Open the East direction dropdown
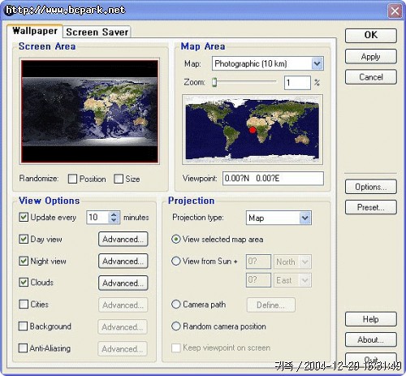Viewport: 406px width, 376px height. 292,280
